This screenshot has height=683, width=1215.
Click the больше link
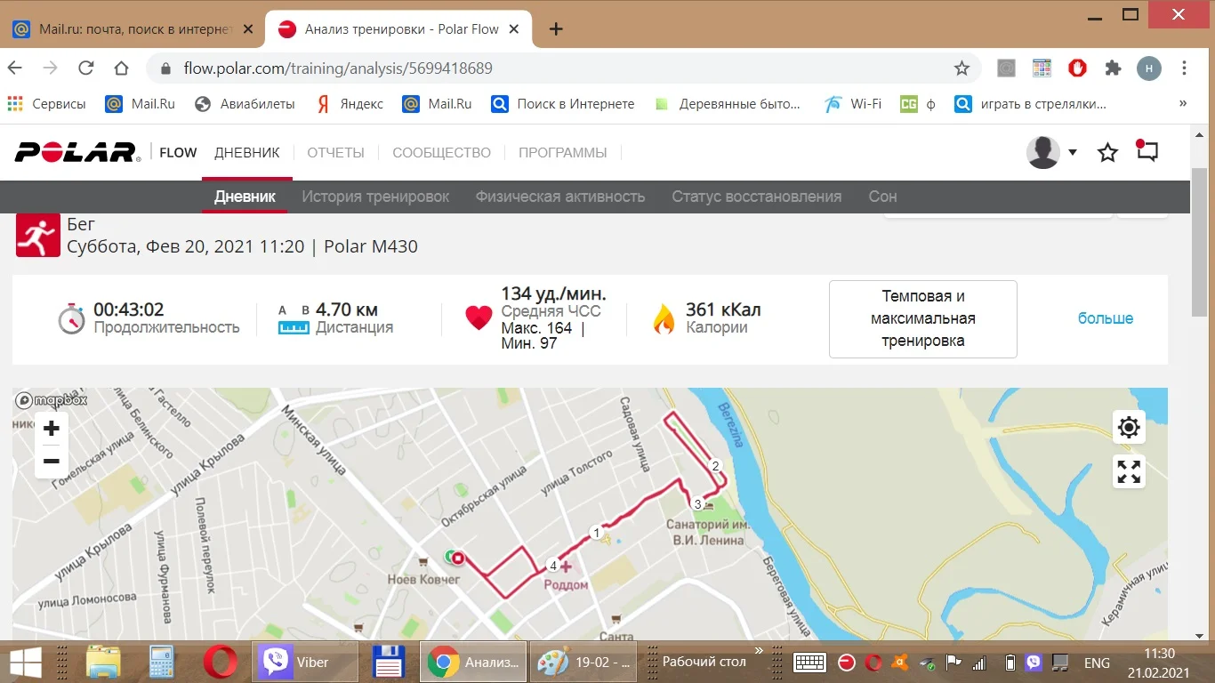click(x=1106, y=318)
